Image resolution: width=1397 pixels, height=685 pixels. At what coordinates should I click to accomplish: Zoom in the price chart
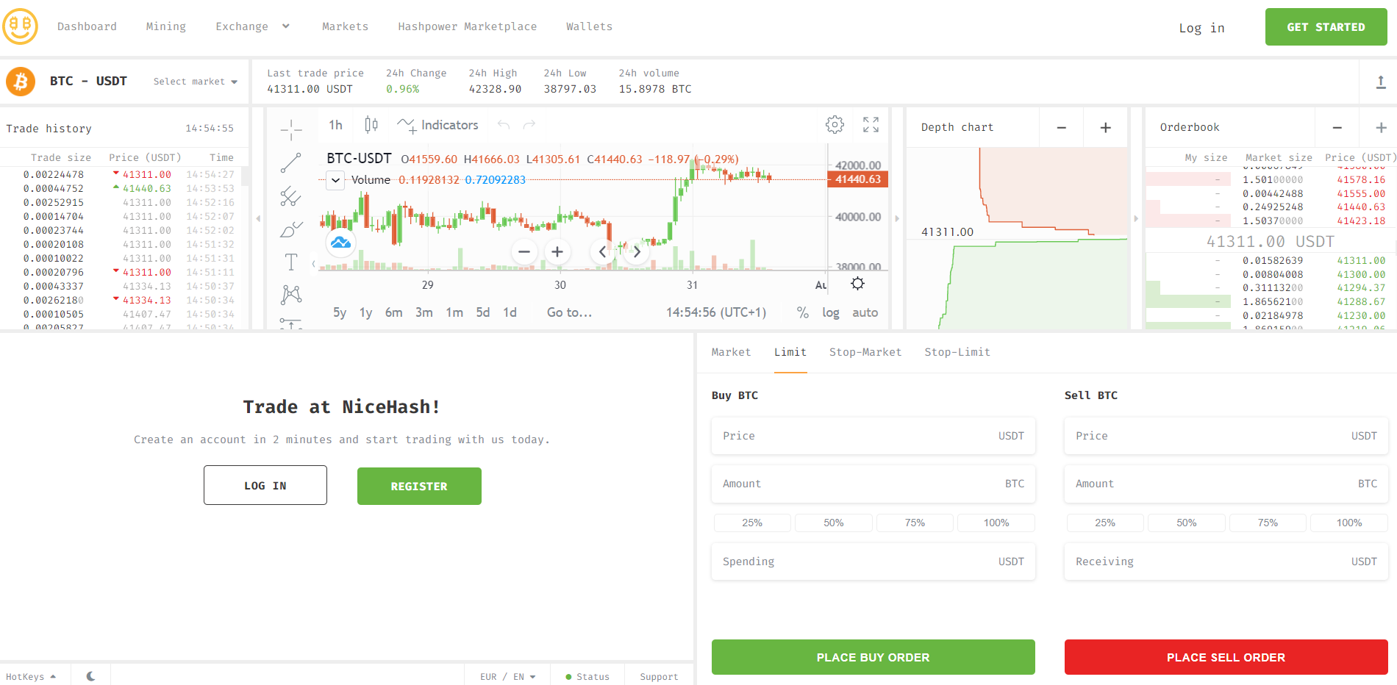tap(557, 252)
